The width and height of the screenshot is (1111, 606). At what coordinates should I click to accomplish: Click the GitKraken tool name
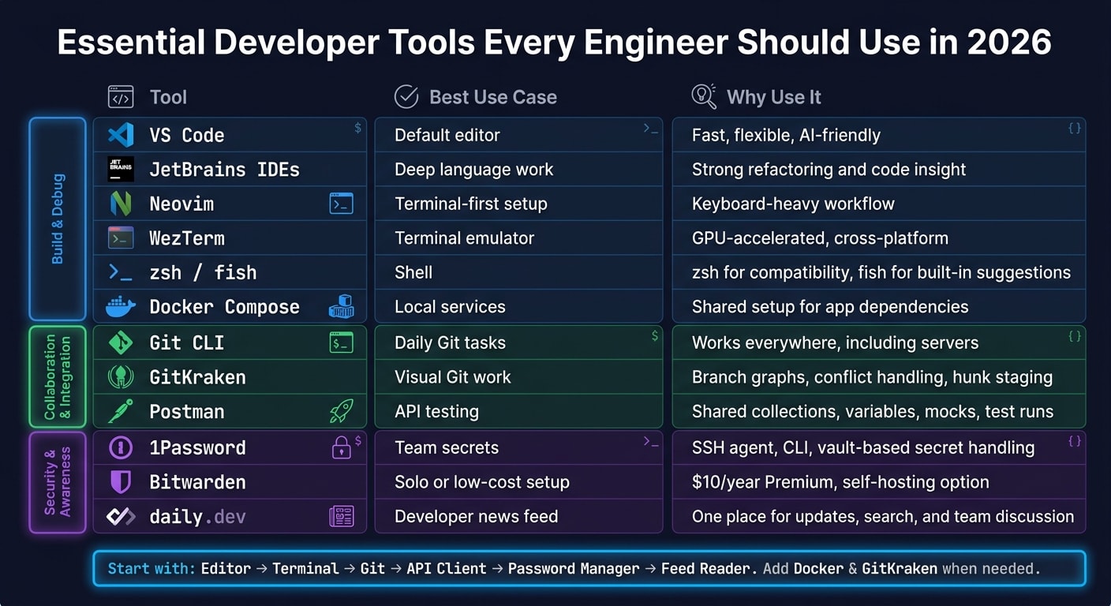click(197, 377)
